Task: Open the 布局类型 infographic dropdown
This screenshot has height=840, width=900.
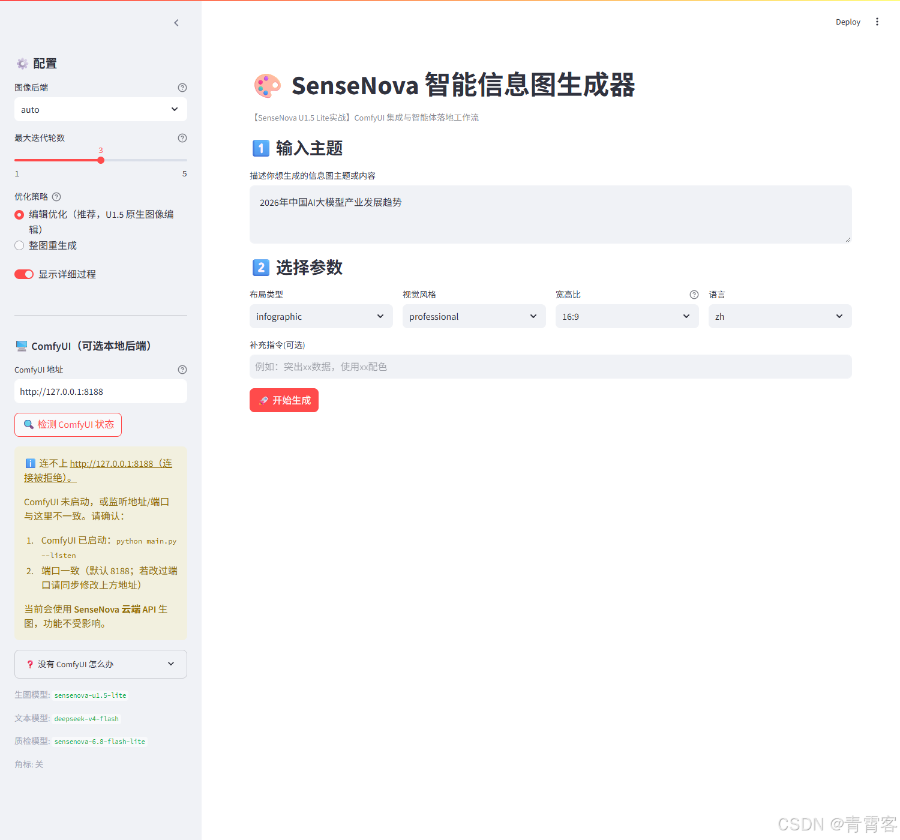Action: (321, 316)
